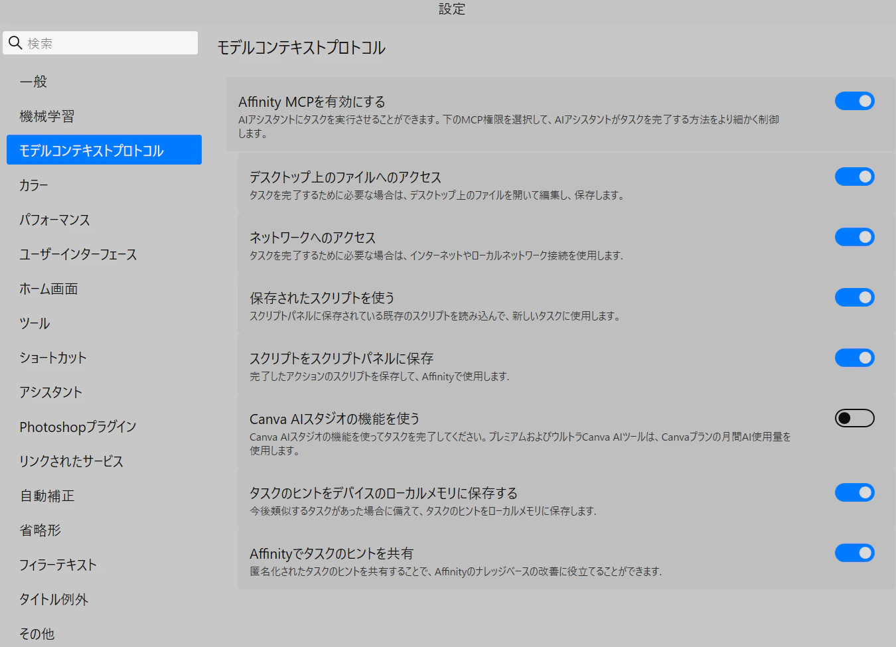Open the パフォーマンス settings category
Screen dimensions: 896x647
click(x=104, y=220)
